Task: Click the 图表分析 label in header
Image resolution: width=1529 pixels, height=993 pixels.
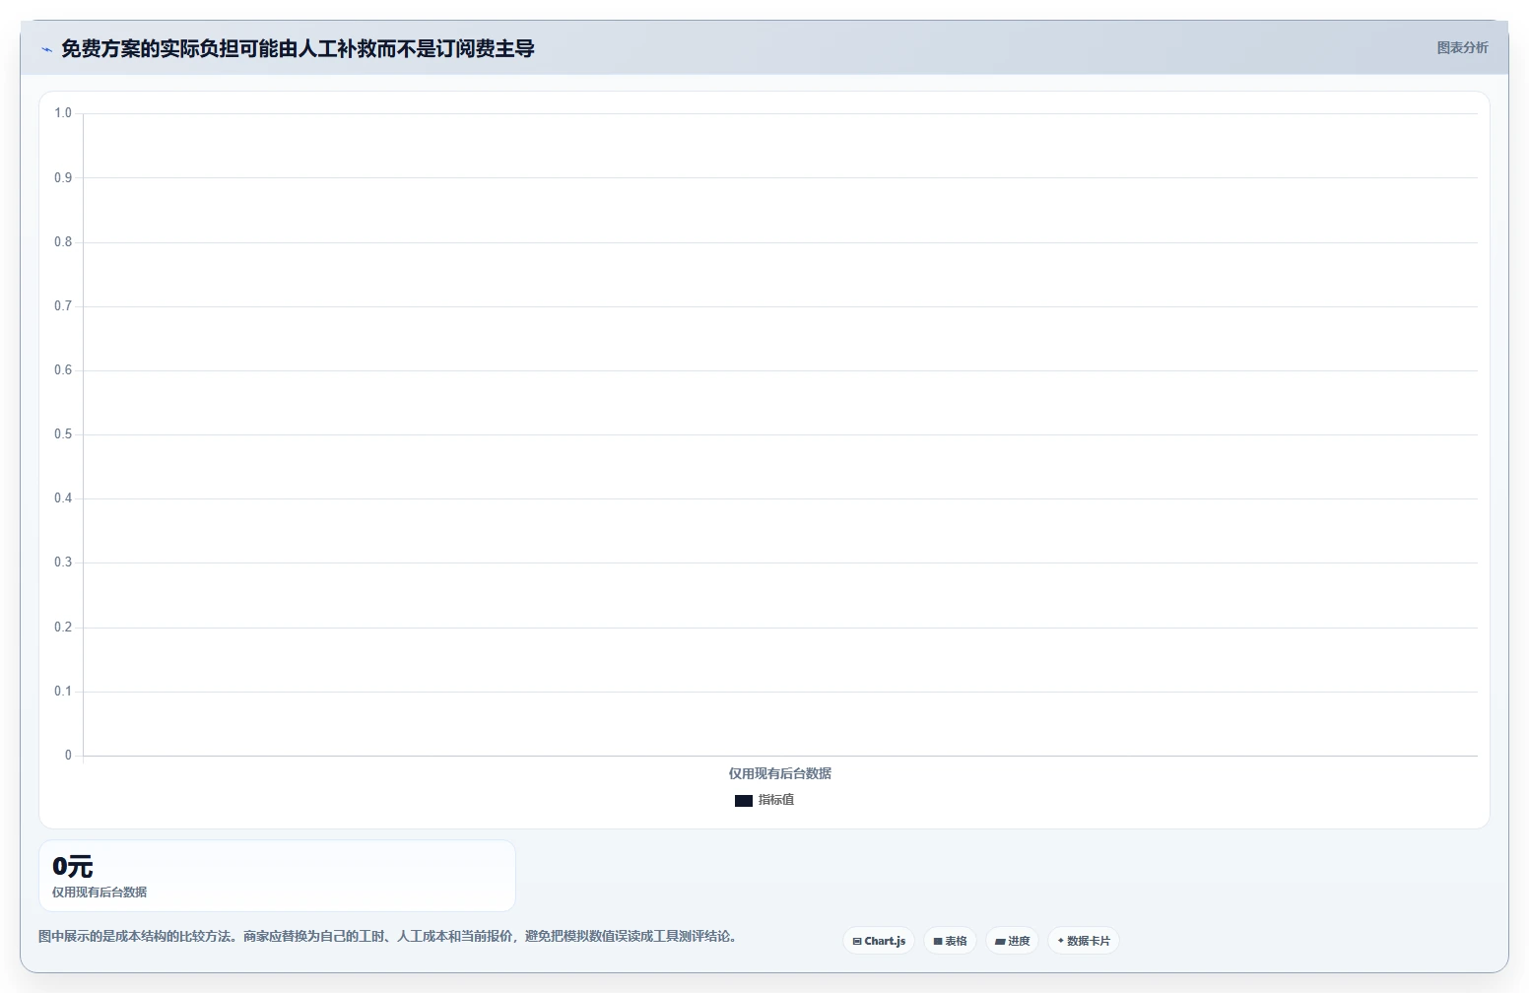Action: coord(1462,47)
